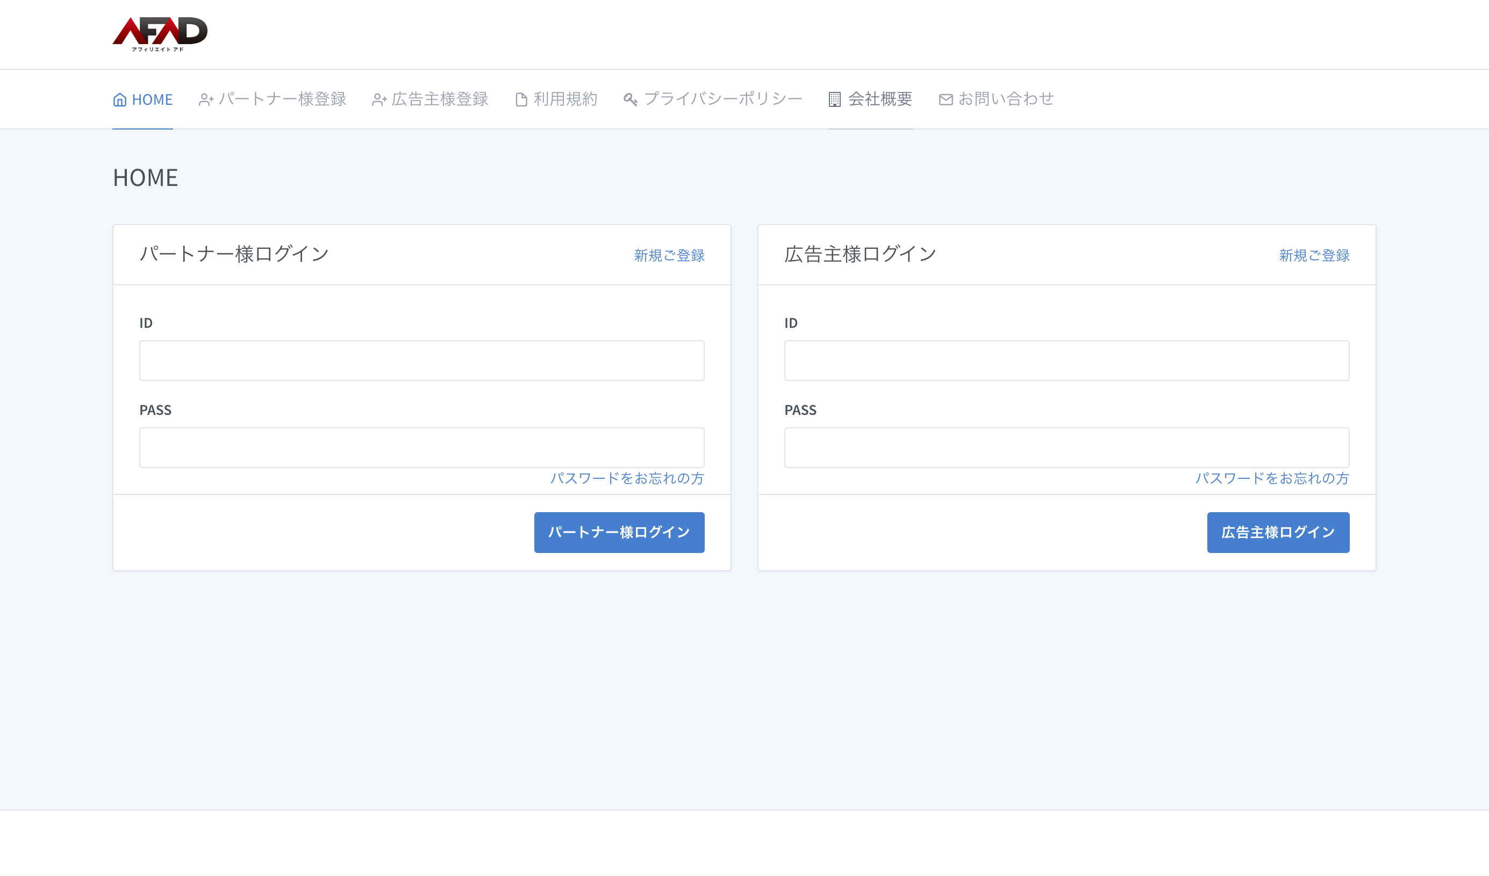The width and height of the screenshot is (1489, 876).
Task: Click the key icon for privacy policy
Action: [630, 100]
